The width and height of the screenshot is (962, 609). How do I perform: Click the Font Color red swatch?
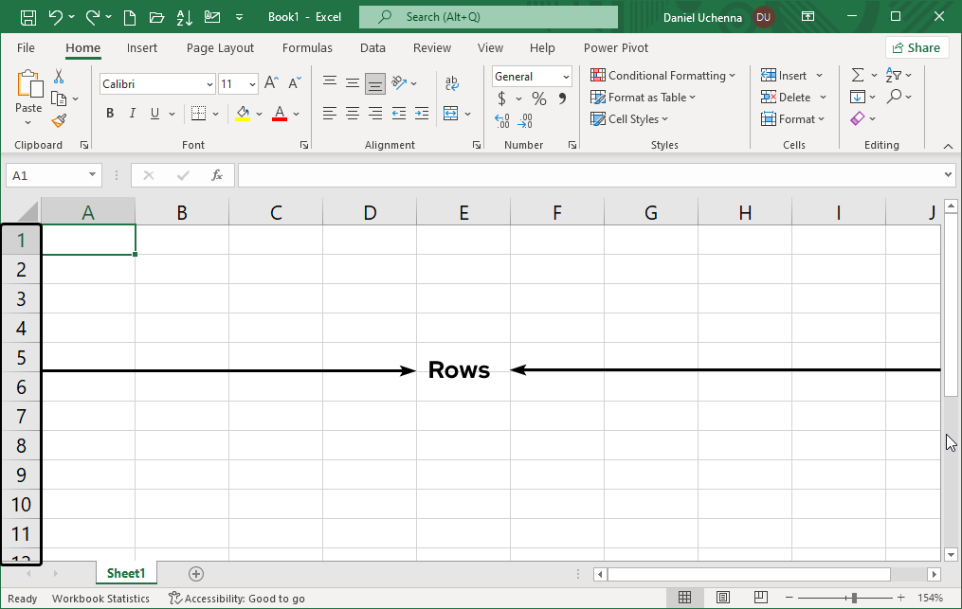tap(280, 114)
